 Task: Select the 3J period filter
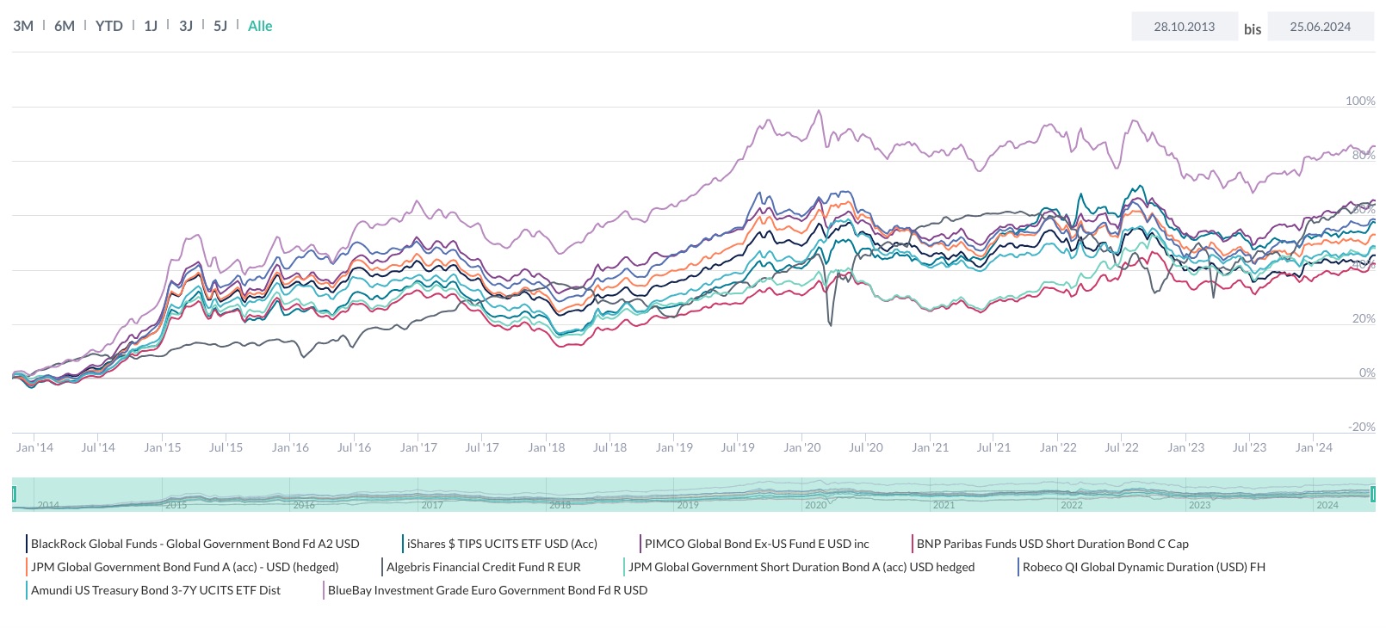[x=185, y=26]
